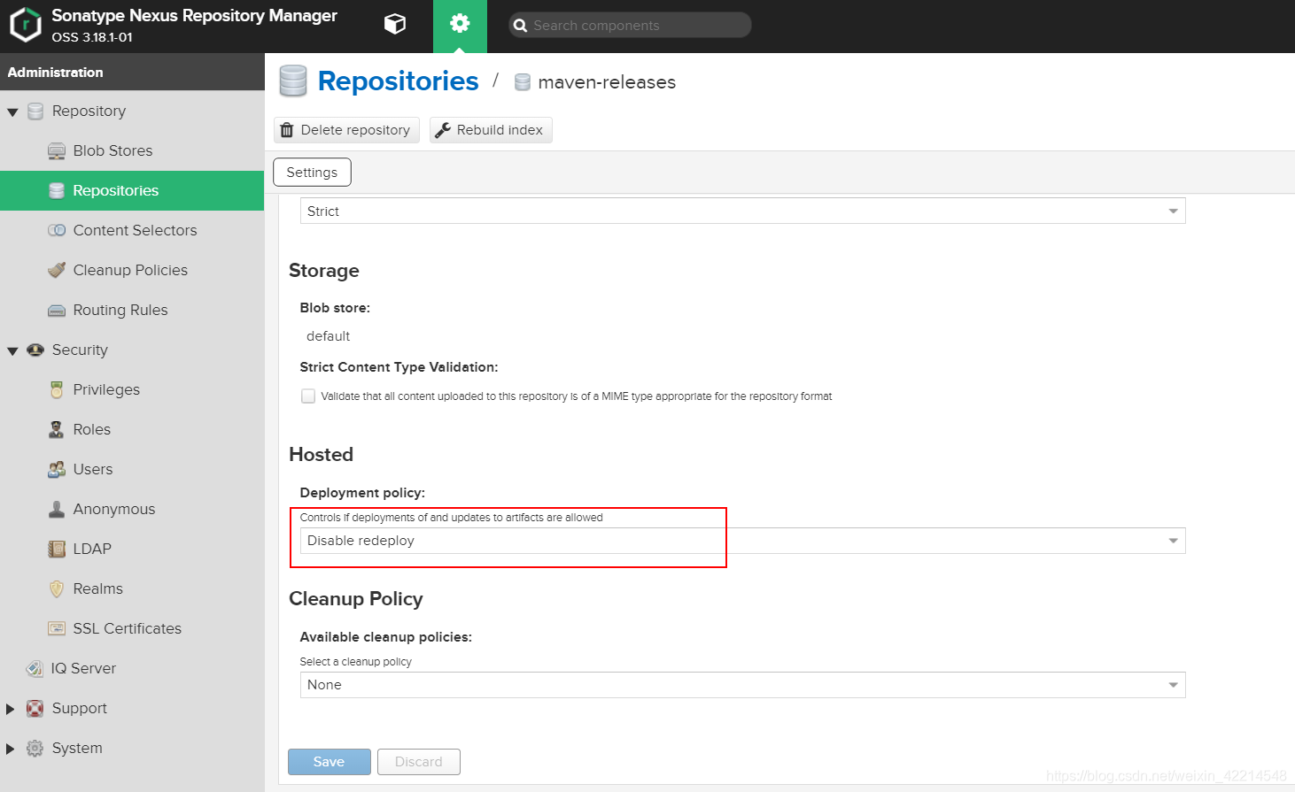The height and width of the screenshot is (792, 1295).
Task: Navigate back via the Repositories breadcrumb
Action: (398, 81)
